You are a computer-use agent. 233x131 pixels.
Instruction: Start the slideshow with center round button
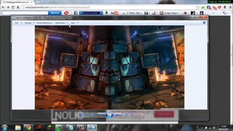pyautogui.click(x=109, y=115)
